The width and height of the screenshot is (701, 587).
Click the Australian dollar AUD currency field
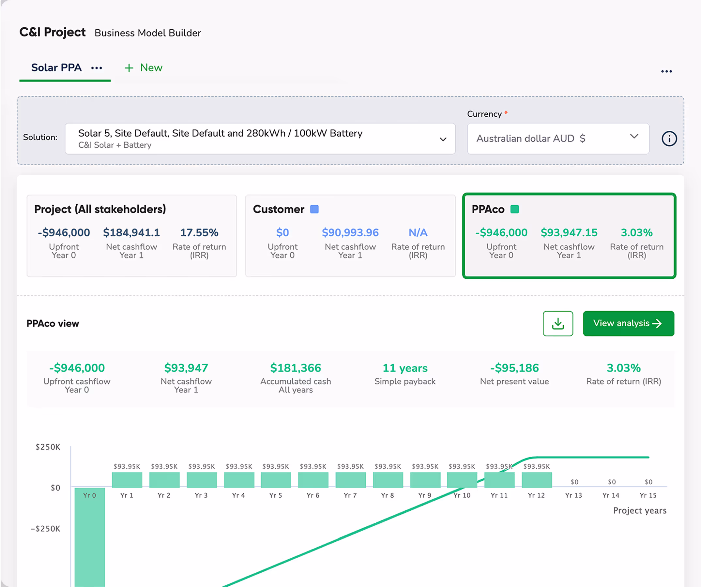coord(558,139)
